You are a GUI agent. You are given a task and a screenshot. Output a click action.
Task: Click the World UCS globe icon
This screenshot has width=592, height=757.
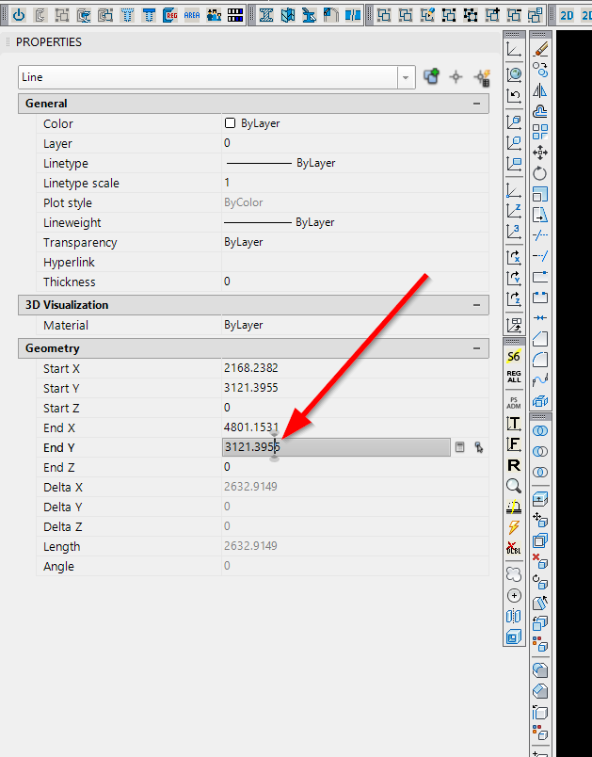pyautogui.click(x=514, y=73)
